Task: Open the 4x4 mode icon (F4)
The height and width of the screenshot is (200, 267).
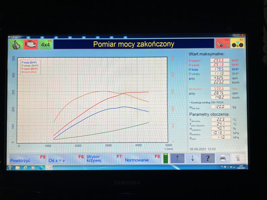Action: coord(46,44)
